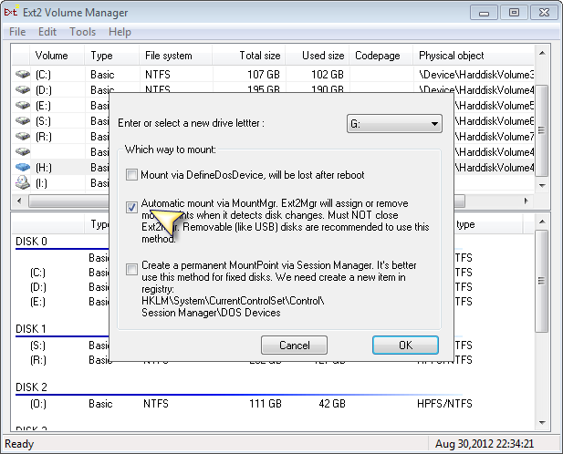The image size is (563, 454).
Task: Click left arrow of volume list horizontal scrollbar
Action: click(x=19, y=201)
